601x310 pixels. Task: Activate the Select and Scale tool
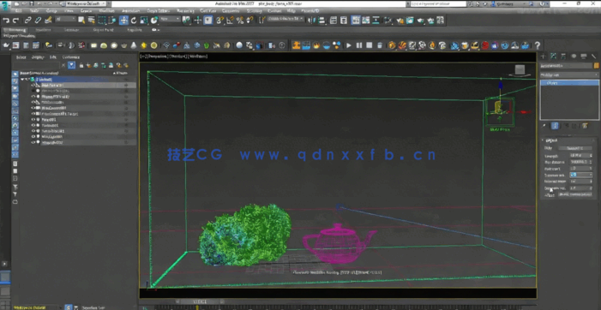(144, 21)
